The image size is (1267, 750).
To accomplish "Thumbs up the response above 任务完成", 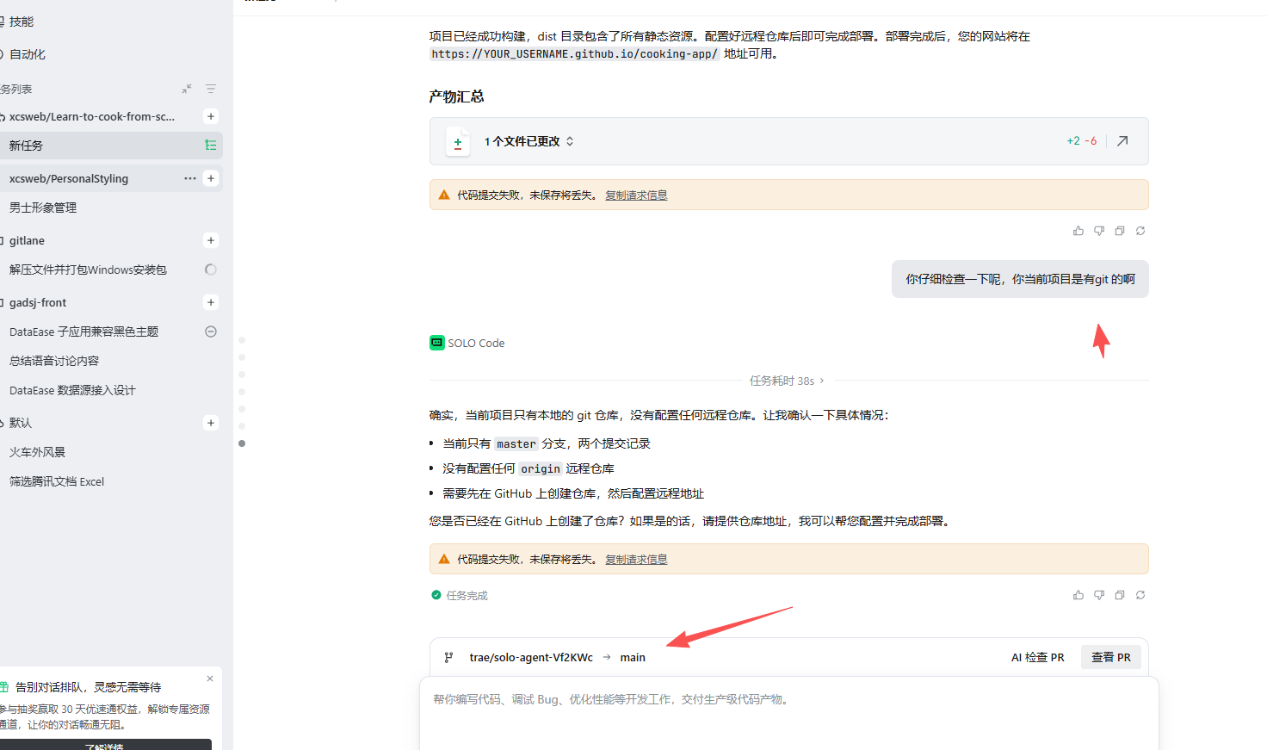I will click(1078, 595).
